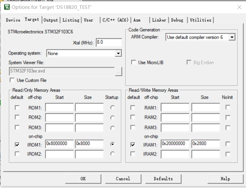Check the IRAM2 default checkbox
The width and height of the screenshot is (246, 188).
point(133,154)
